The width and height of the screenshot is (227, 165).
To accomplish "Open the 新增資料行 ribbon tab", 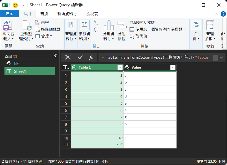I will point(67,14).
